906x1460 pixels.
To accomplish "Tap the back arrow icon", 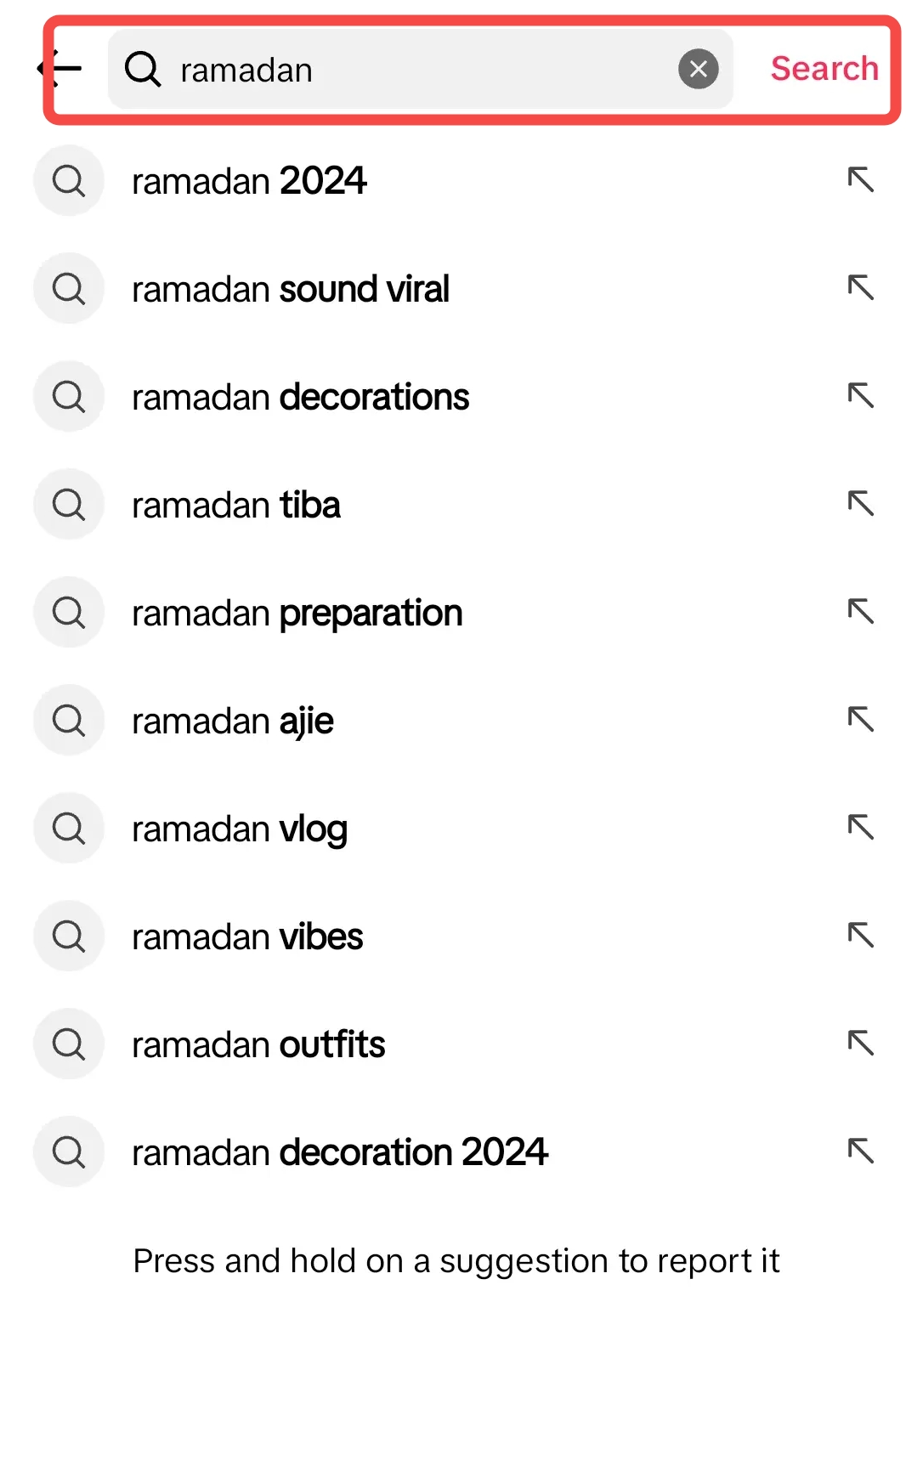I will tap(59, 68).
